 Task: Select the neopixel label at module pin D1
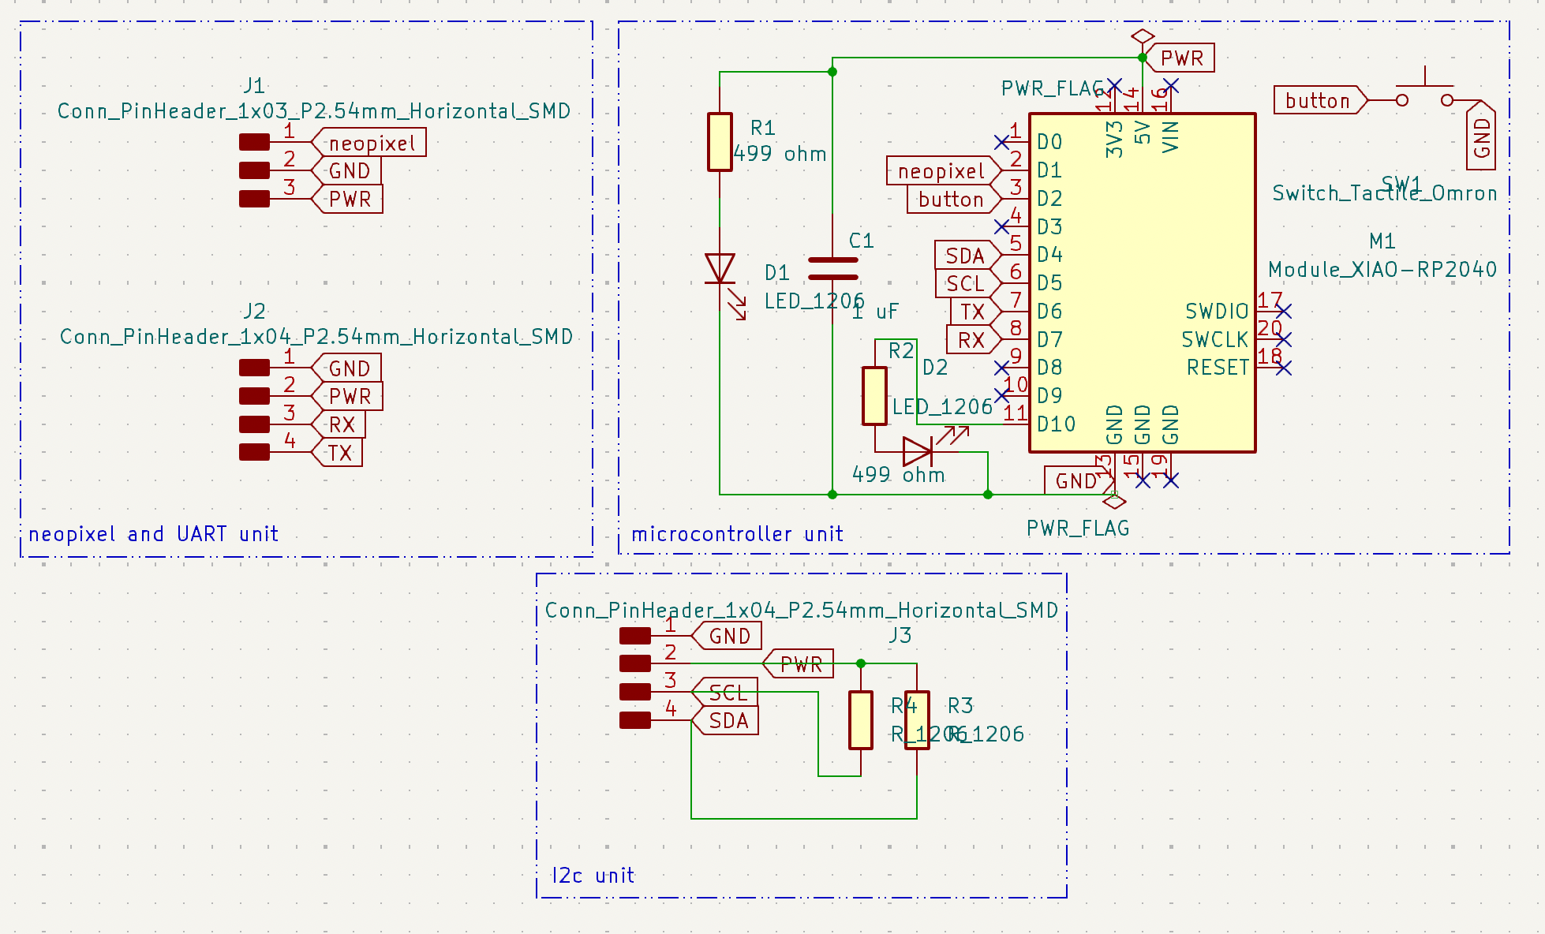(x=945, y=170)
